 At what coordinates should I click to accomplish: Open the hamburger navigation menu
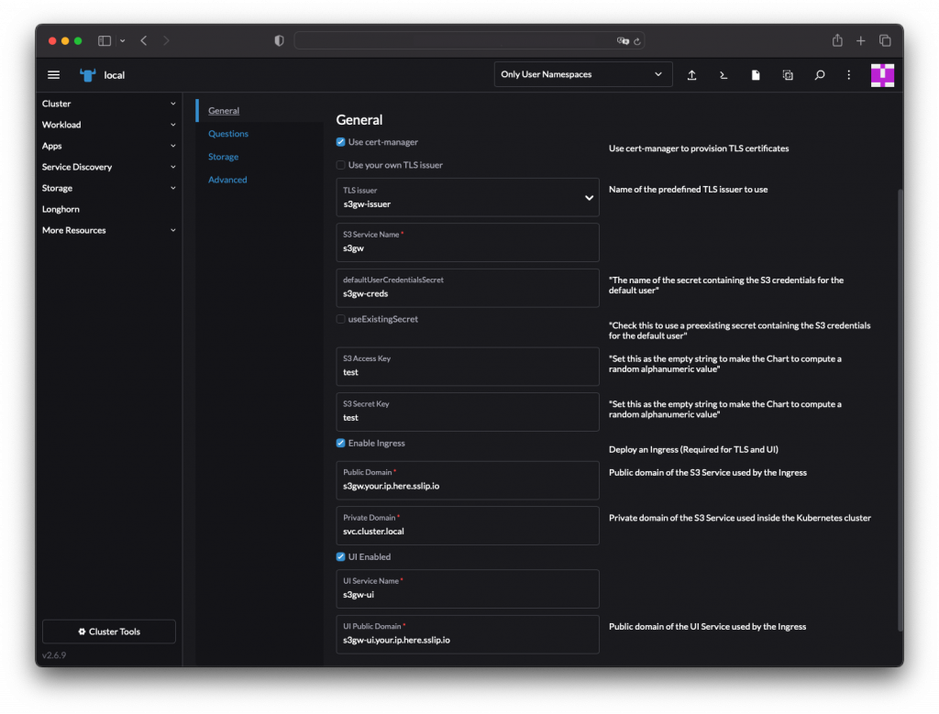click(54, 75)
